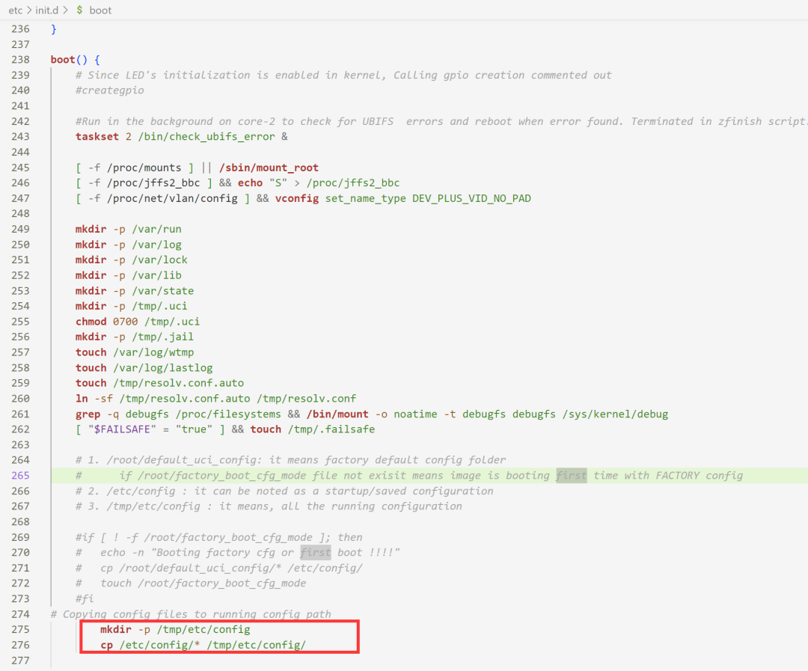Click highlighted 'first' on line 265

(x=572, y=476)
